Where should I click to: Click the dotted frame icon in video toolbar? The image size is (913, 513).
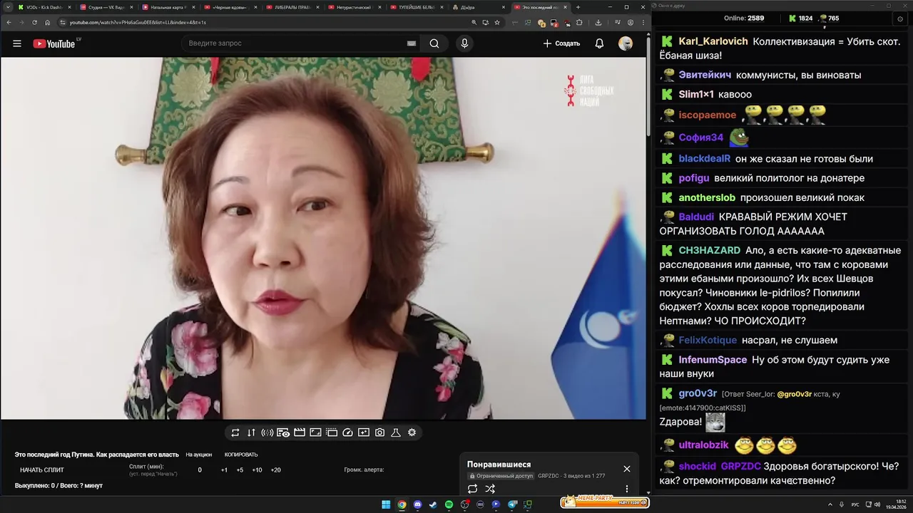[x=332, y=432]
